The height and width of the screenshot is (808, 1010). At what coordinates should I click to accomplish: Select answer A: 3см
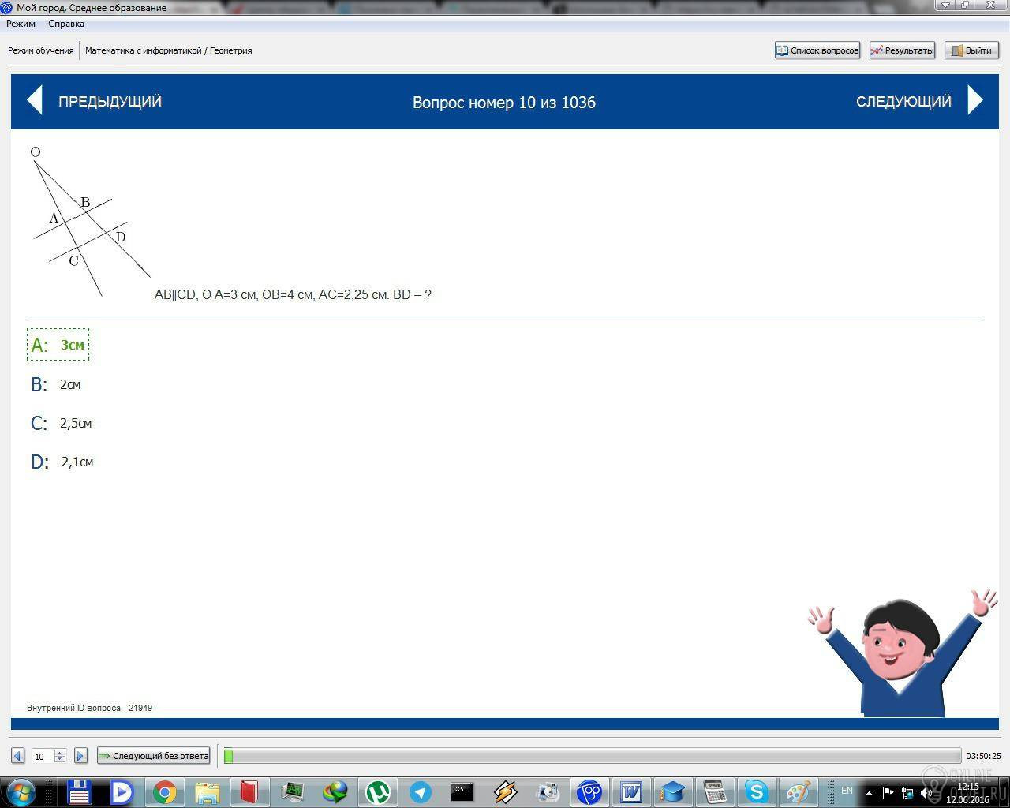pyautogui.click(x=72, y=345)
